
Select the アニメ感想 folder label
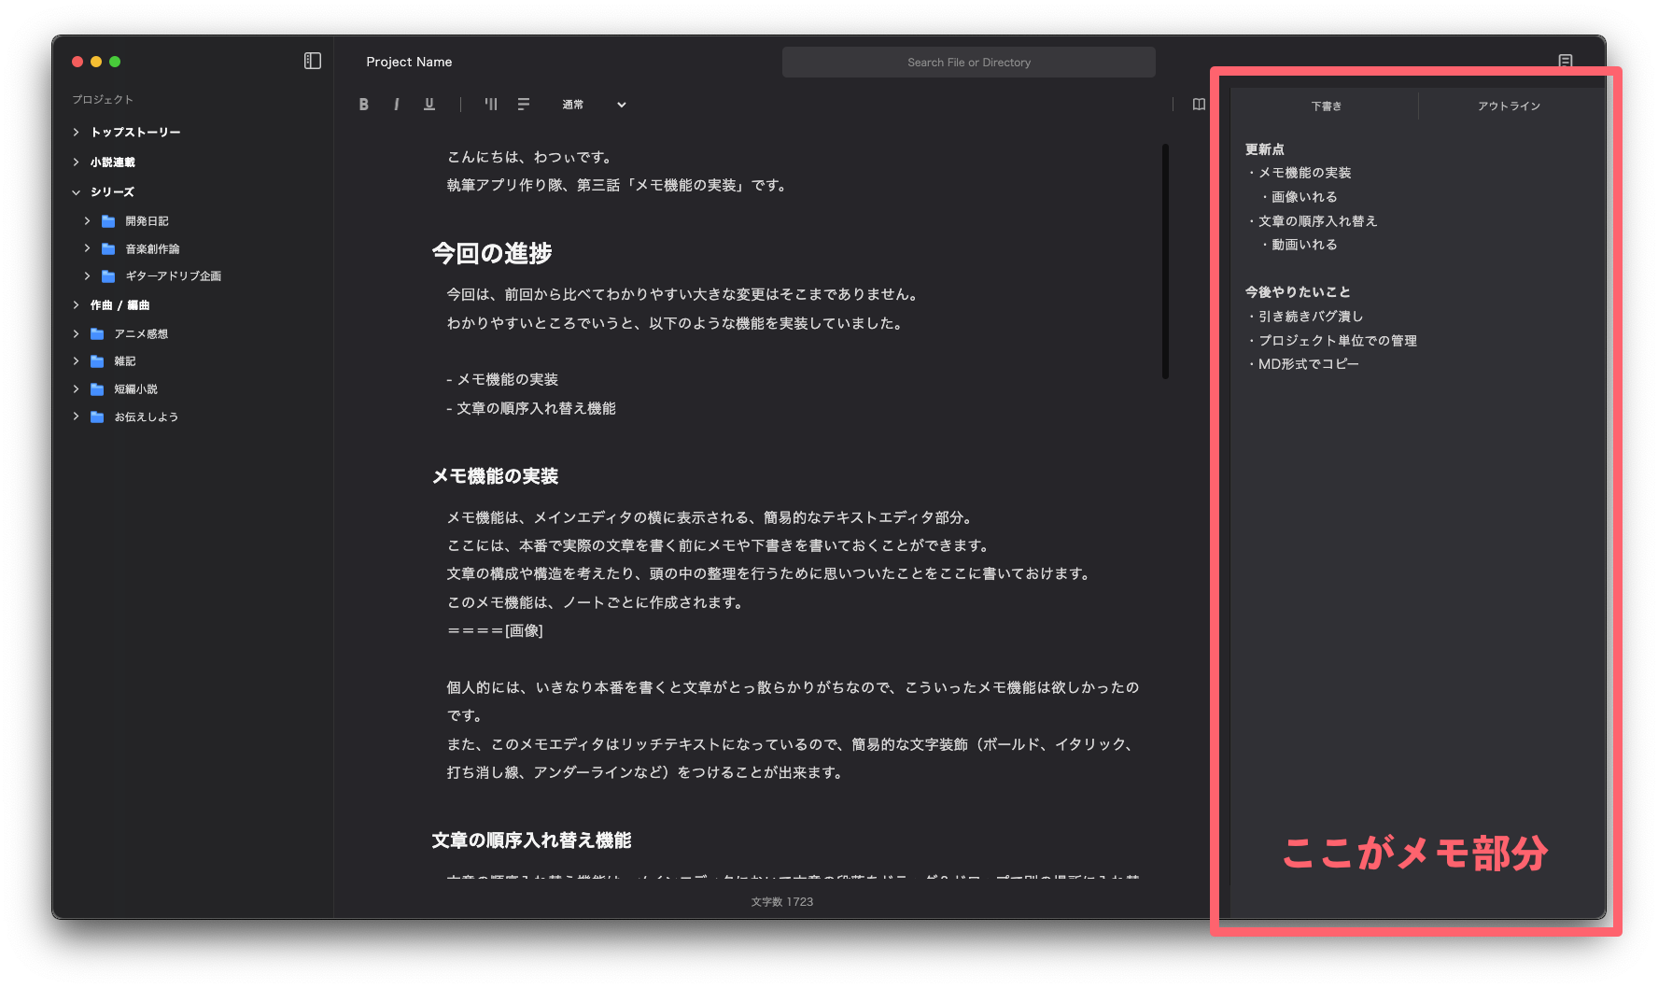(141, 334)
